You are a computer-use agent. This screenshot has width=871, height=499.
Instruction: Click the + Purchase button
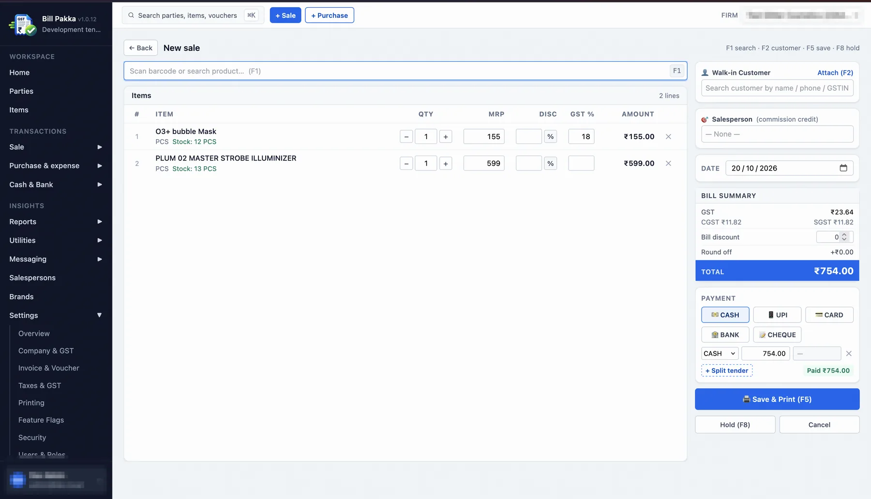(x=330, y=15)
